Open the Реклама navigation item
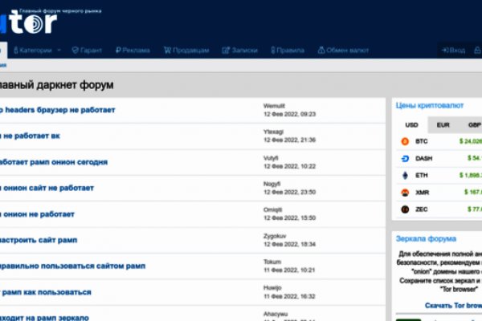This screenshot has width=482, height=321. 133,50
